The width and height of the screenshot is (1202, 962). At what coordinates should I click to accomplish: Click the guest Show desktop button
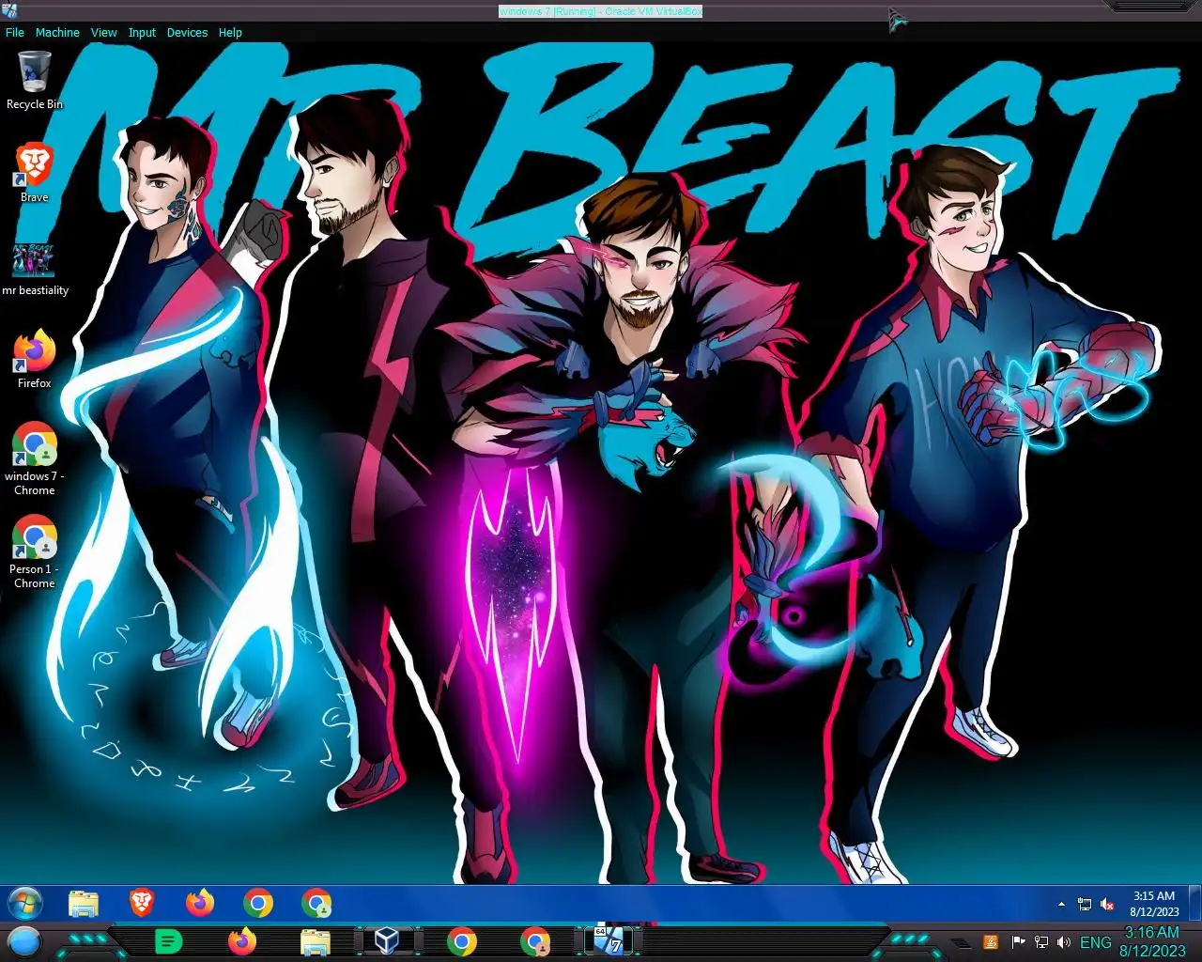pyautogui.click(x=1195, y=903)
